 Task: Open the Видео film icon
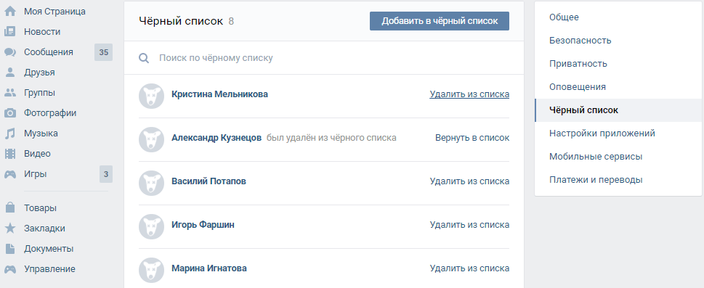pos(10,154)
